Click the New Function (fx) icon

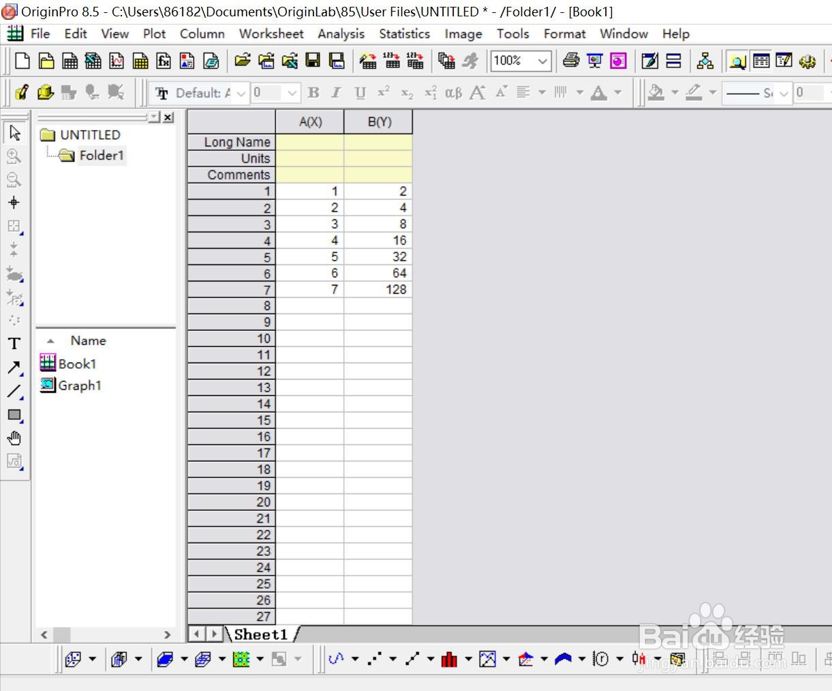click(164, 61)
